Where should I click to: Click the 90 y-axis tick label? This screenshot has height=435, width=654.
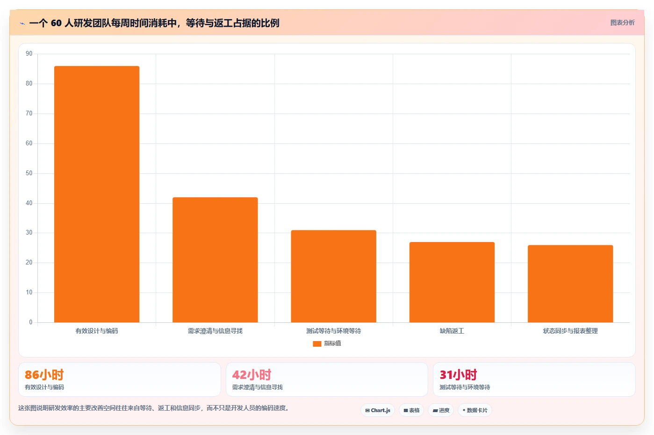[x=29, y=54]
